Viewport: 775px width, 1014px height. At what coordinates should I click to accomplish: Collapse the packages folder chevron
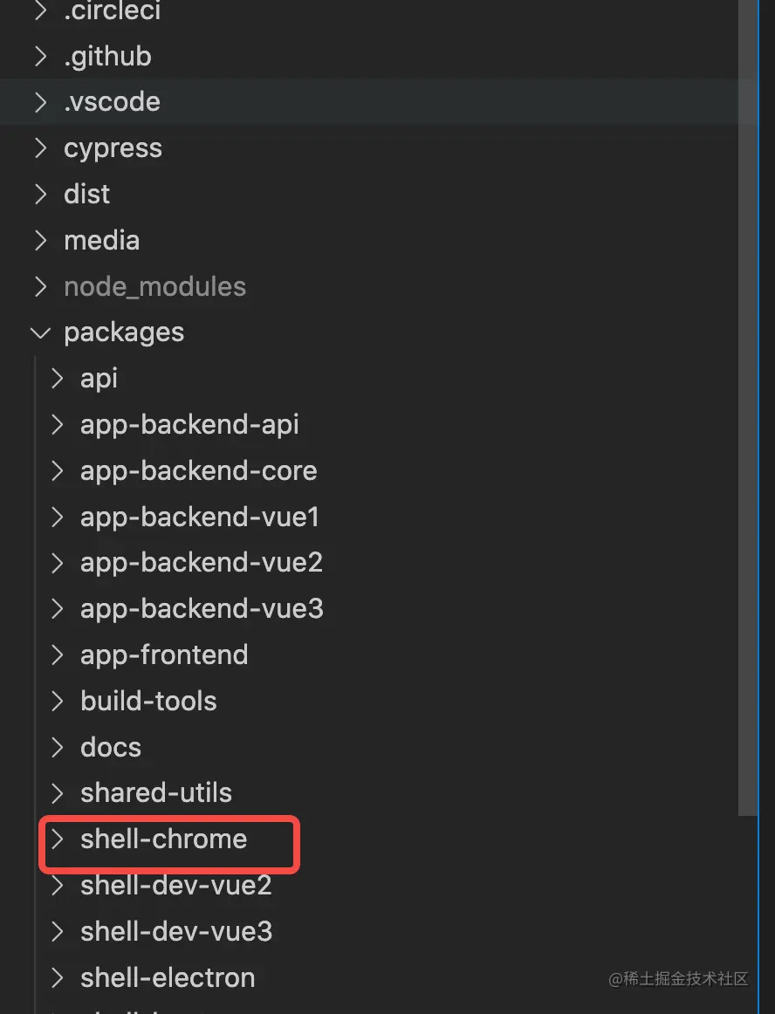coord(40,332)
